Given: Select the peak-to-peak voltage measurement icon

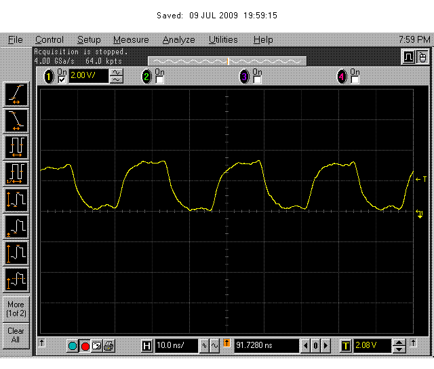Looking at the screenshot, I should click(x=16, y=200).
